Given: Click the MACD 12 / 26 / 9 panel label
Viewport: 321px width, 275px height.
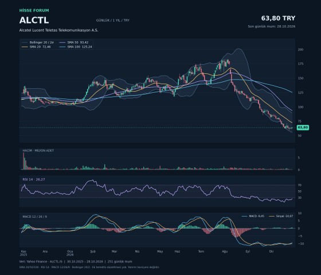Looking at the screenshot, I should 34,217.
